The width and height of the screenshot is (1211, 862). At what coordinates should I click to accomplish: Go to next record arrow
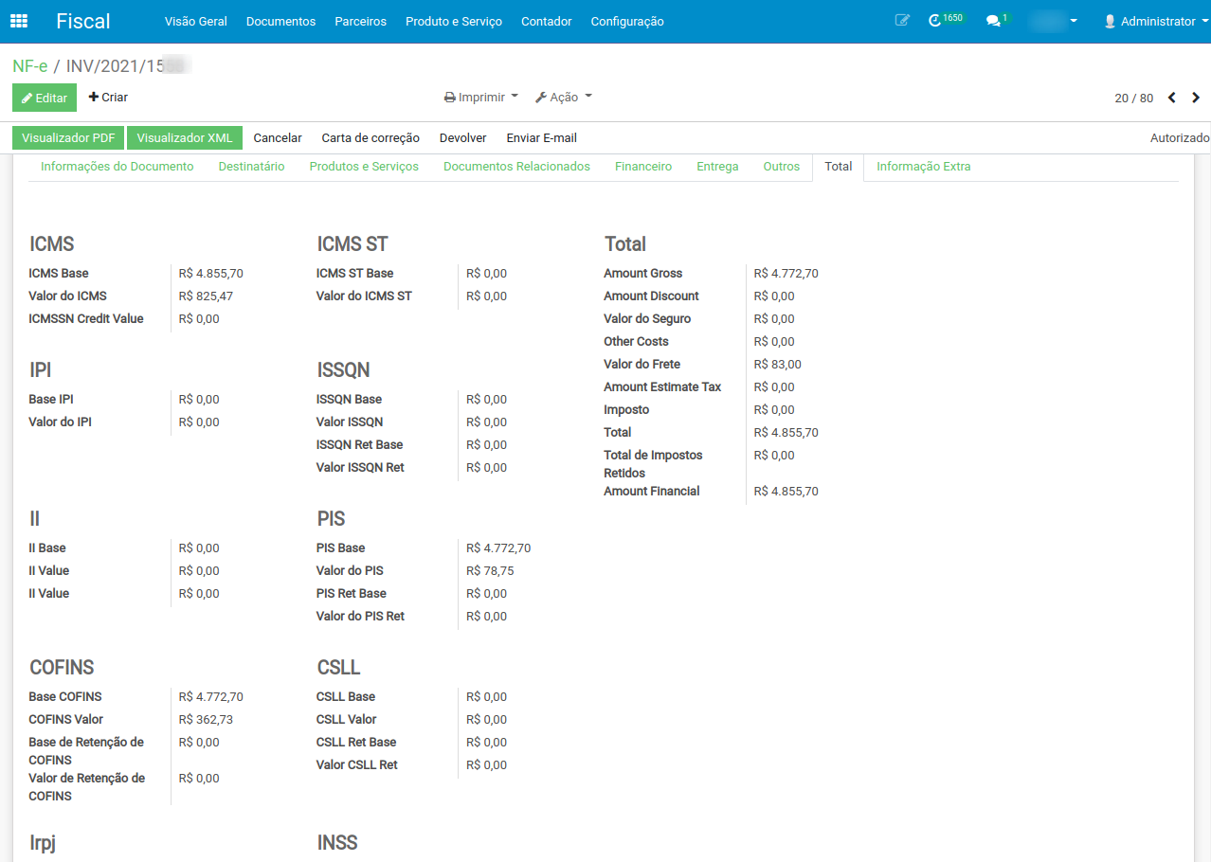[x=1196, y=98]
